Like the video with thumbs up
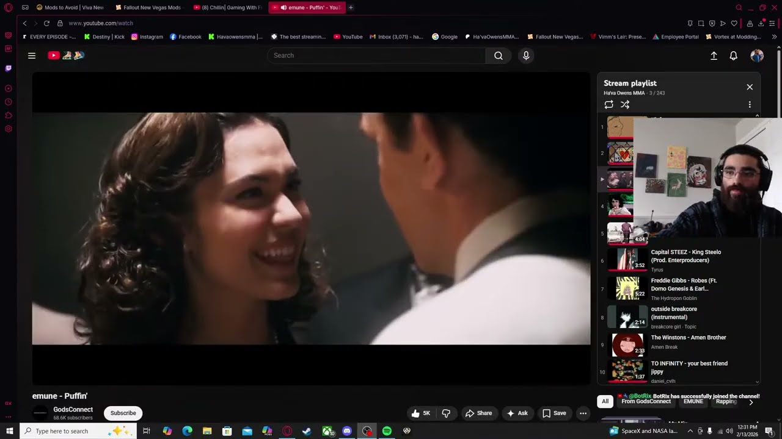The image size is (782, 439). (x=420, y=413)
